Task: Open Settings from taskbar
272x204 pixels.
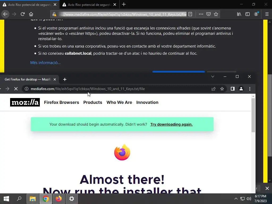Action: [72, 199]
